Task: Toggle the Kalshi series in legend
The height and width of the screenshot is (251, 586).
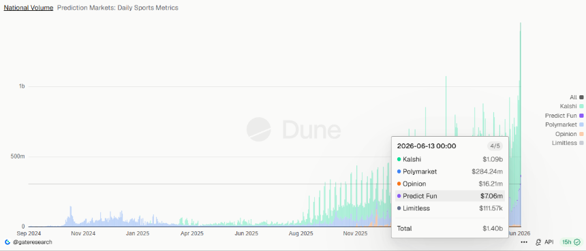Action: point(572,106)
